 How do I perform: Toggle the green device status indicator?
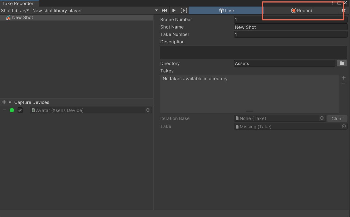pos(12,110)
